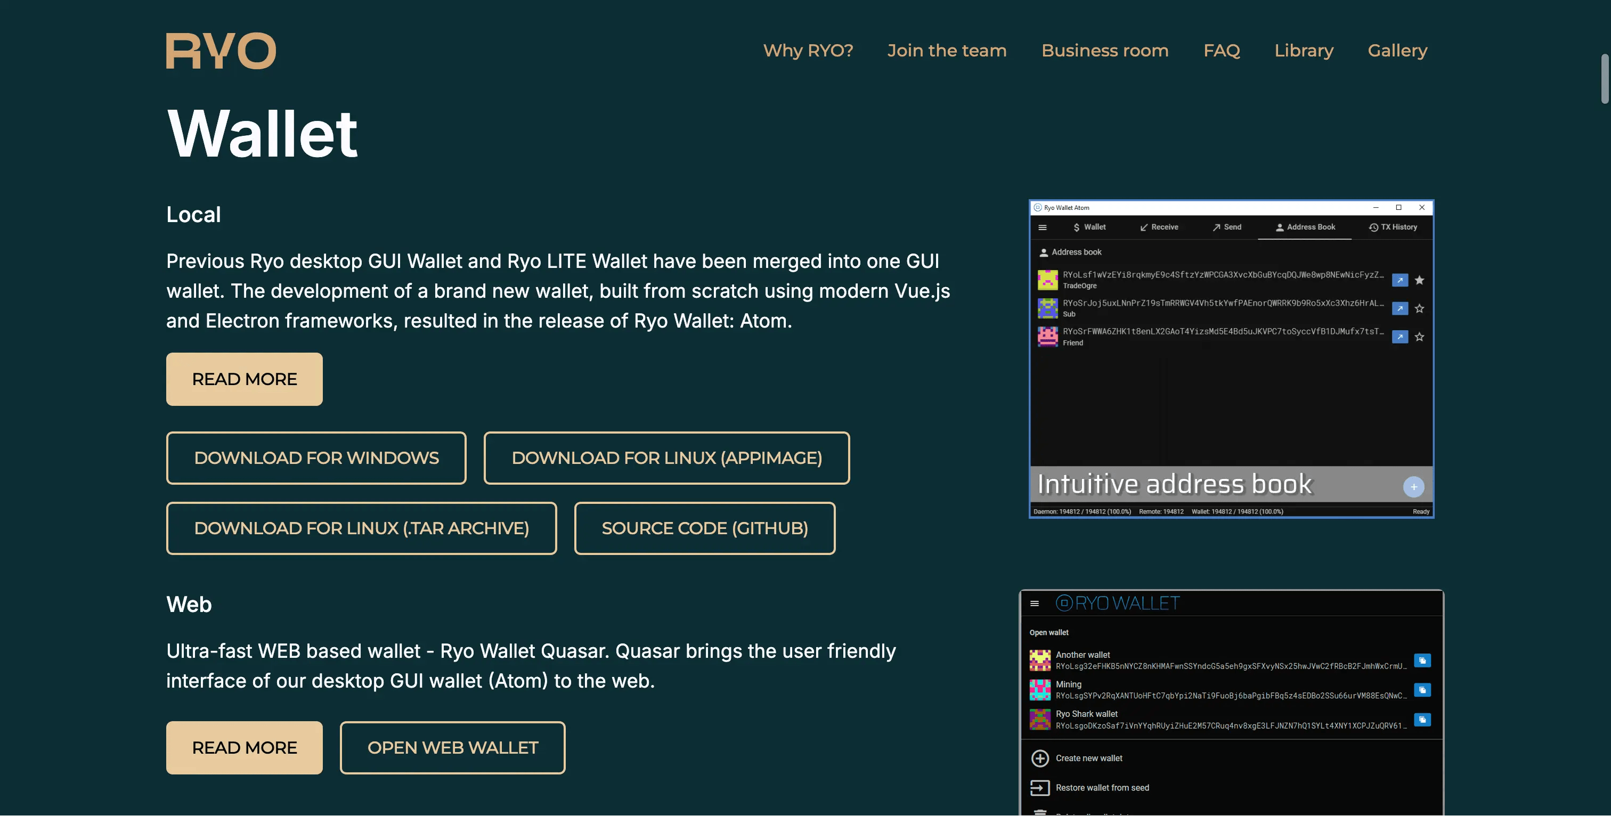Viewport: 1611px width, 816px height.
Task: Click the Ryo Wallet Atom title bar icon
Action: point(1038,208)
